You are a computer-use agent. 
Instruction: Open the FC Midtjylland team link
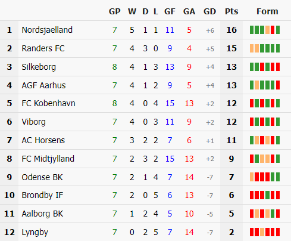48,159
